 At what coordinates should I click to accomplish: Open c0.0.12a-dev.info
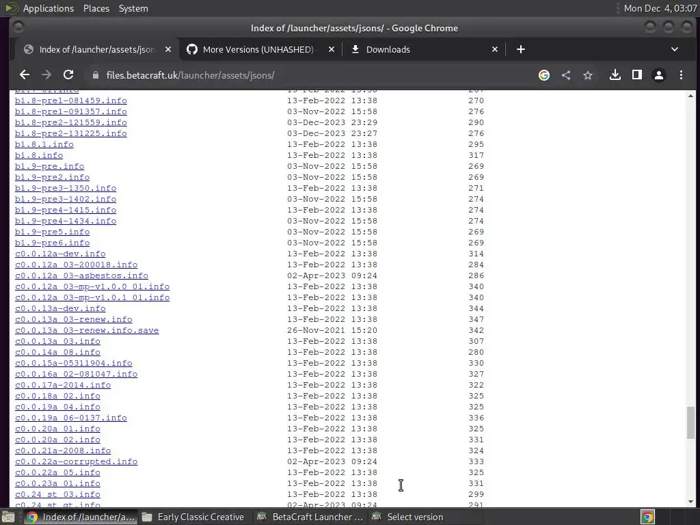coord(60,254)
